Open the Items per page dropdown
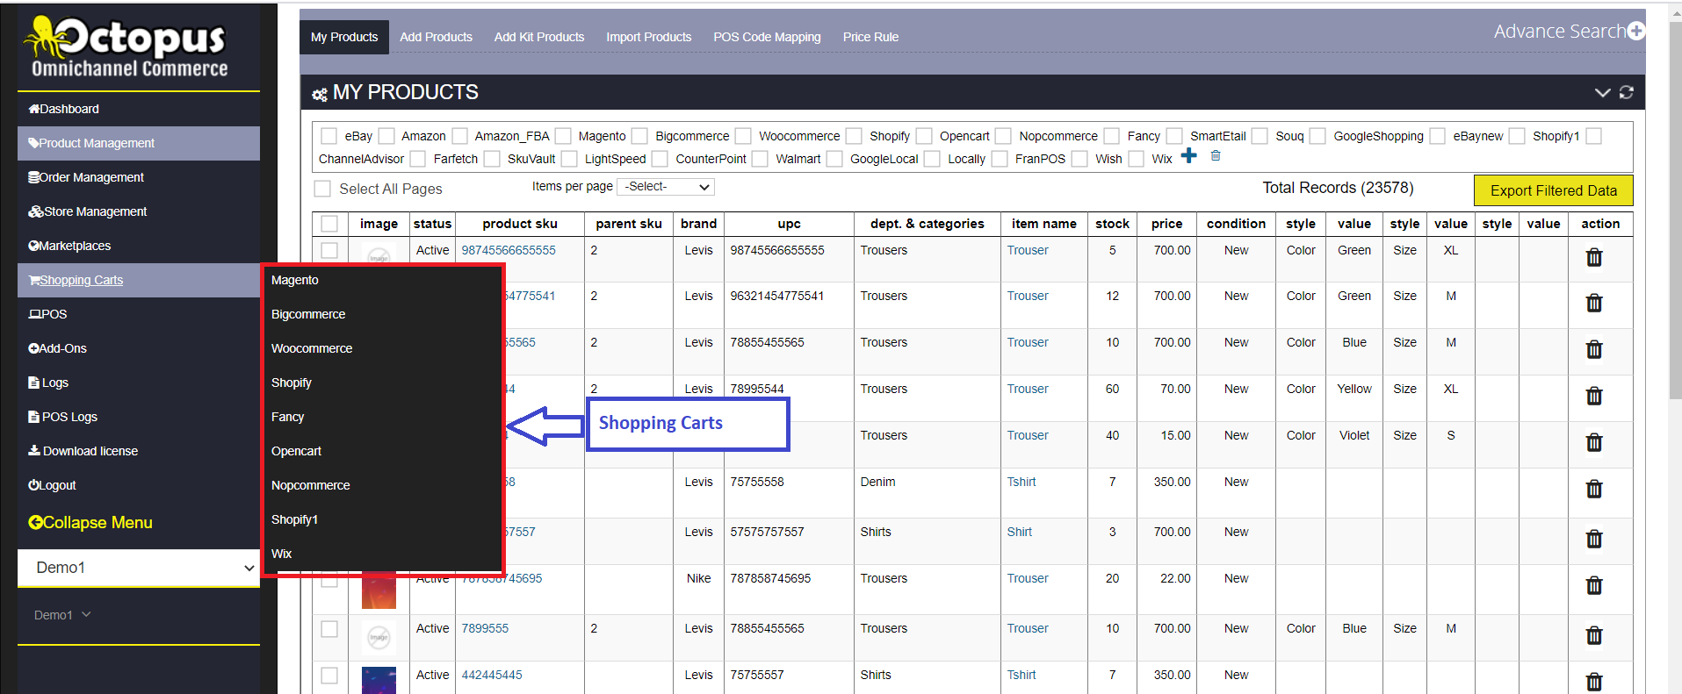The height and width of the screenshot is (694, 1682). pos(666,187)
